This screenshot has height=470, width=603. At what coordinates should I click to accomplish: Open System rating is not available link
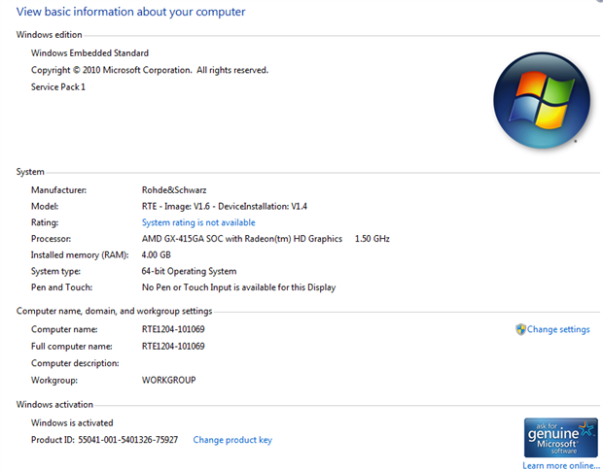coord(198,222)
